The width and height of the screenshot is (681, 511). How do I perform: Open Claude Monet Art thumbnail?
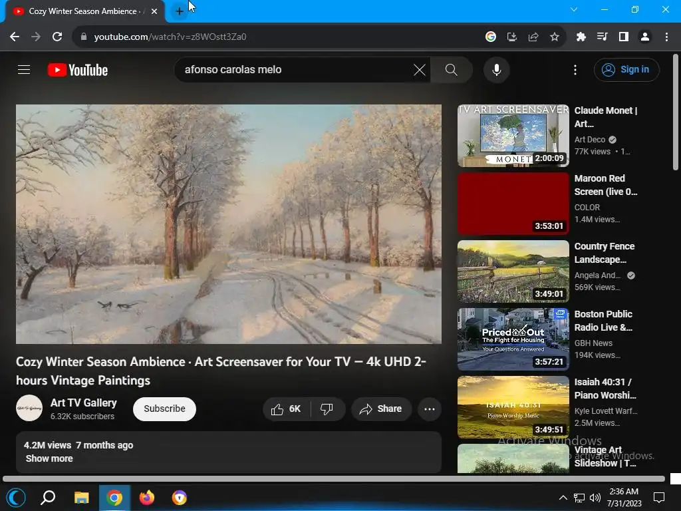(513, 136)
